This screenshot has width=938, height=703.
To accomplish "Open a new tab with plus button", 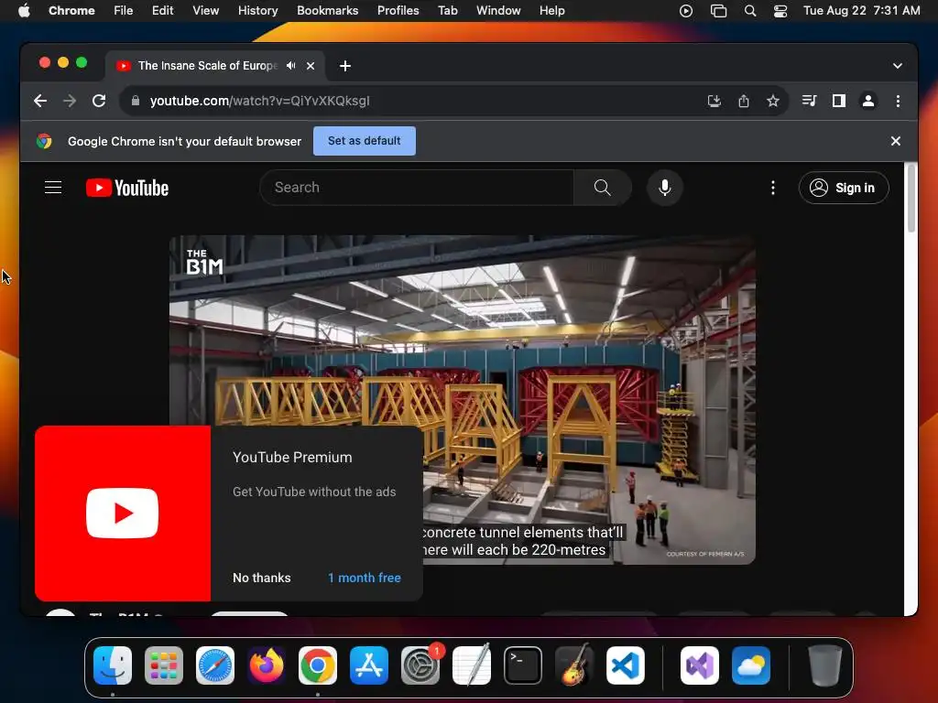I will pos(345,66).
